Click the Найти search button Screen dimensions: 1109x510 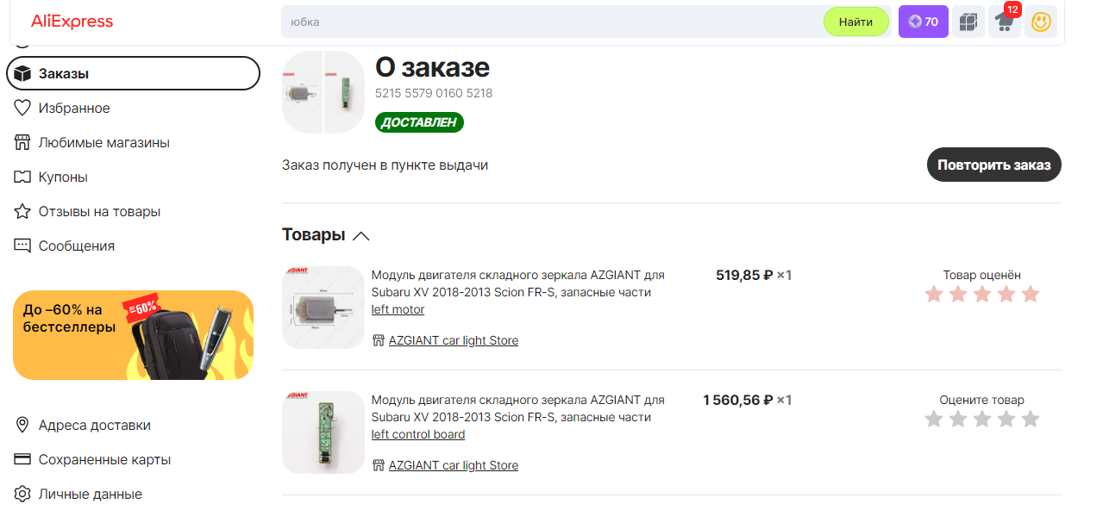click(855, 22)
